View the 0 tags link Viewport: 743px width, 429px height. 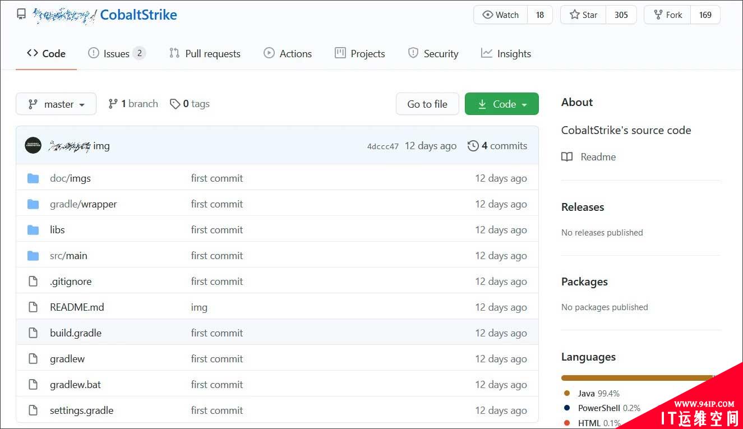click(190, 104)
